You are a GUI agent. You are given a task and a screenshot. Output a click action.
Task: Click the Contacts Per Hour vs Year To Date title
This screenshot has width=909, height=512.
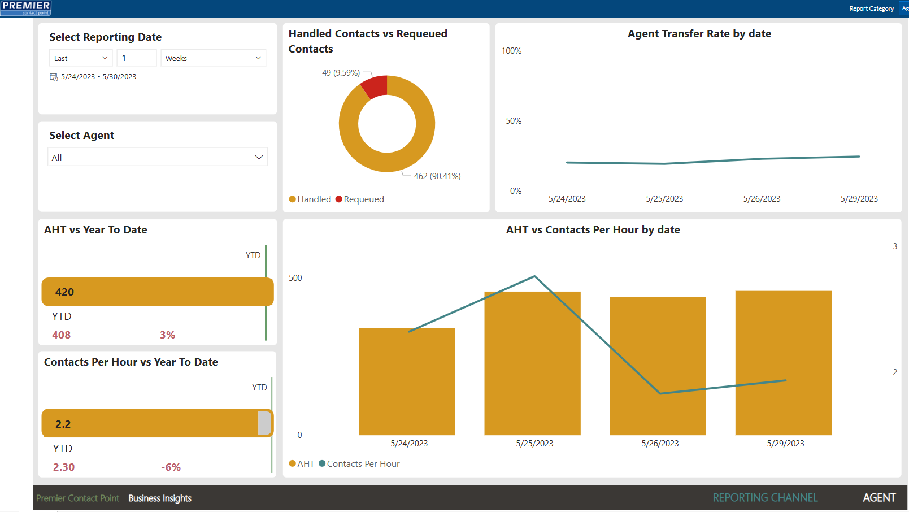[131, 362]
